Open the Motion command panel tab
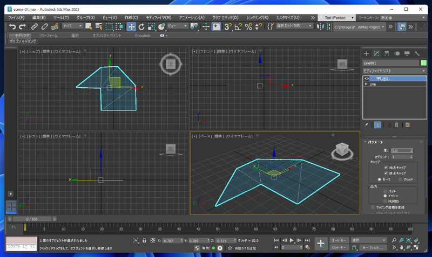The width and height of the screenshot is (432, 257). [x=397, y=53]
